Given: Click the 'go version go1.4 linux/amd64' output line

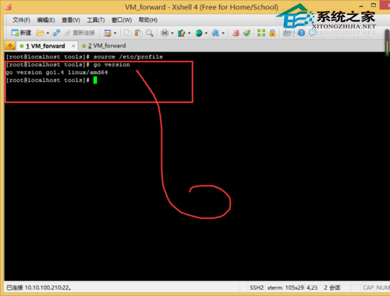Looking at the screenshot, I should point(57,72).
